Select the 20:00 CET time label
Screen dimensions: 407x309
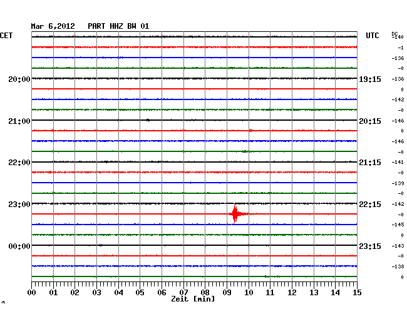[19, 79]
